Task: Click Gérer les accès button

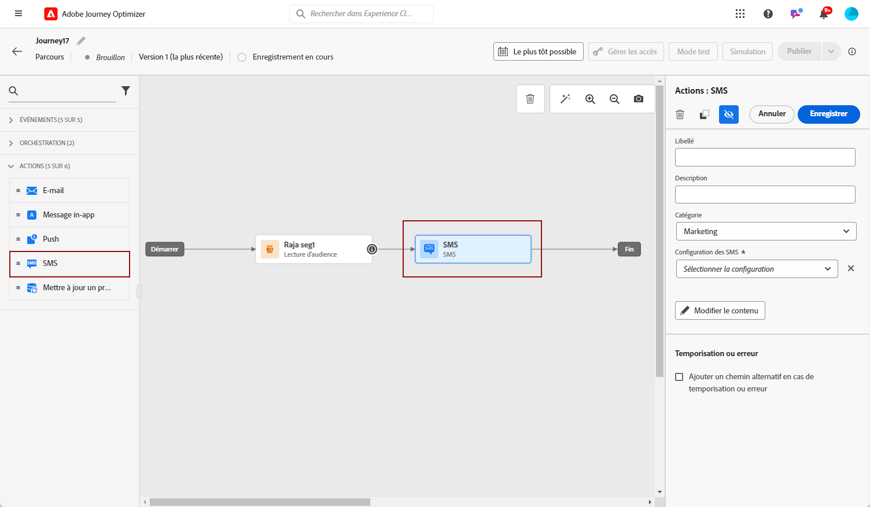Action: tap(626, 51)
